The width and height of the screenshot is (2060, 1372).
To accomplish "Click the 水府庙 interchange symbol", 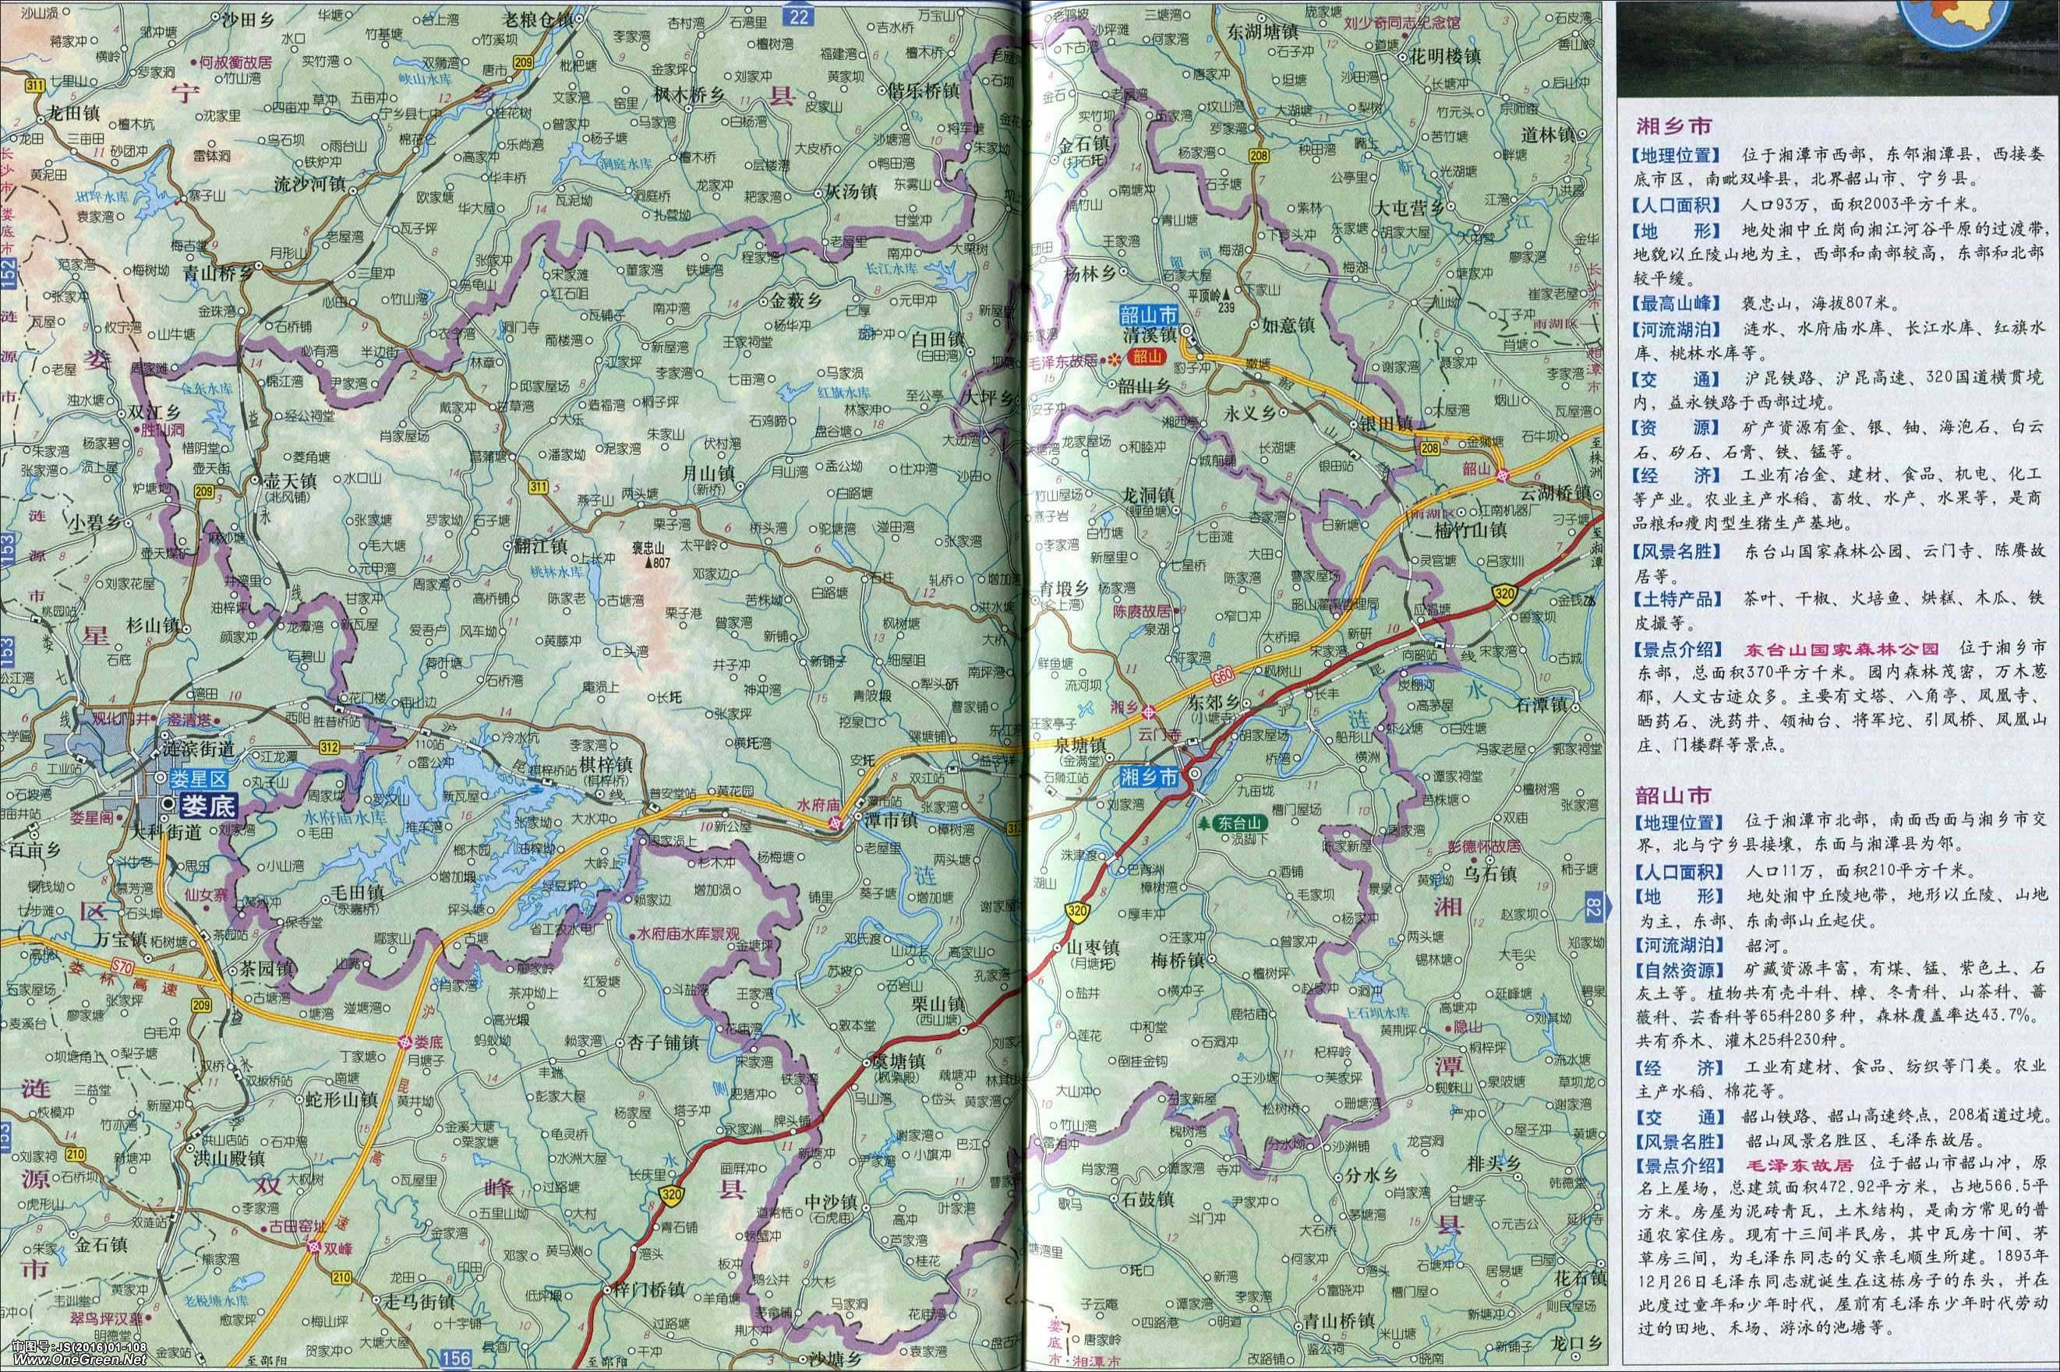I will click(x=837, y=823).
